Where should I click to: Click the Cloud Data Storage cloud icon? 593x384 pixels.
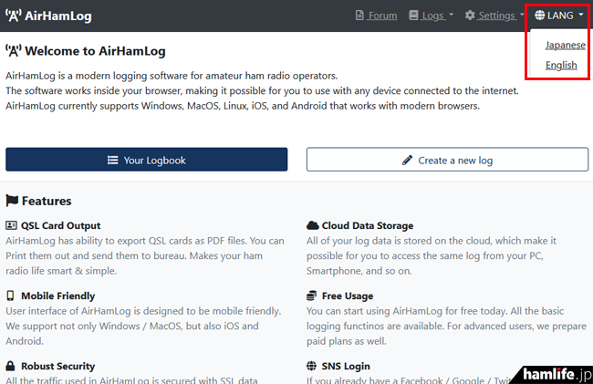pyautogui.click(x=313, y=225)
